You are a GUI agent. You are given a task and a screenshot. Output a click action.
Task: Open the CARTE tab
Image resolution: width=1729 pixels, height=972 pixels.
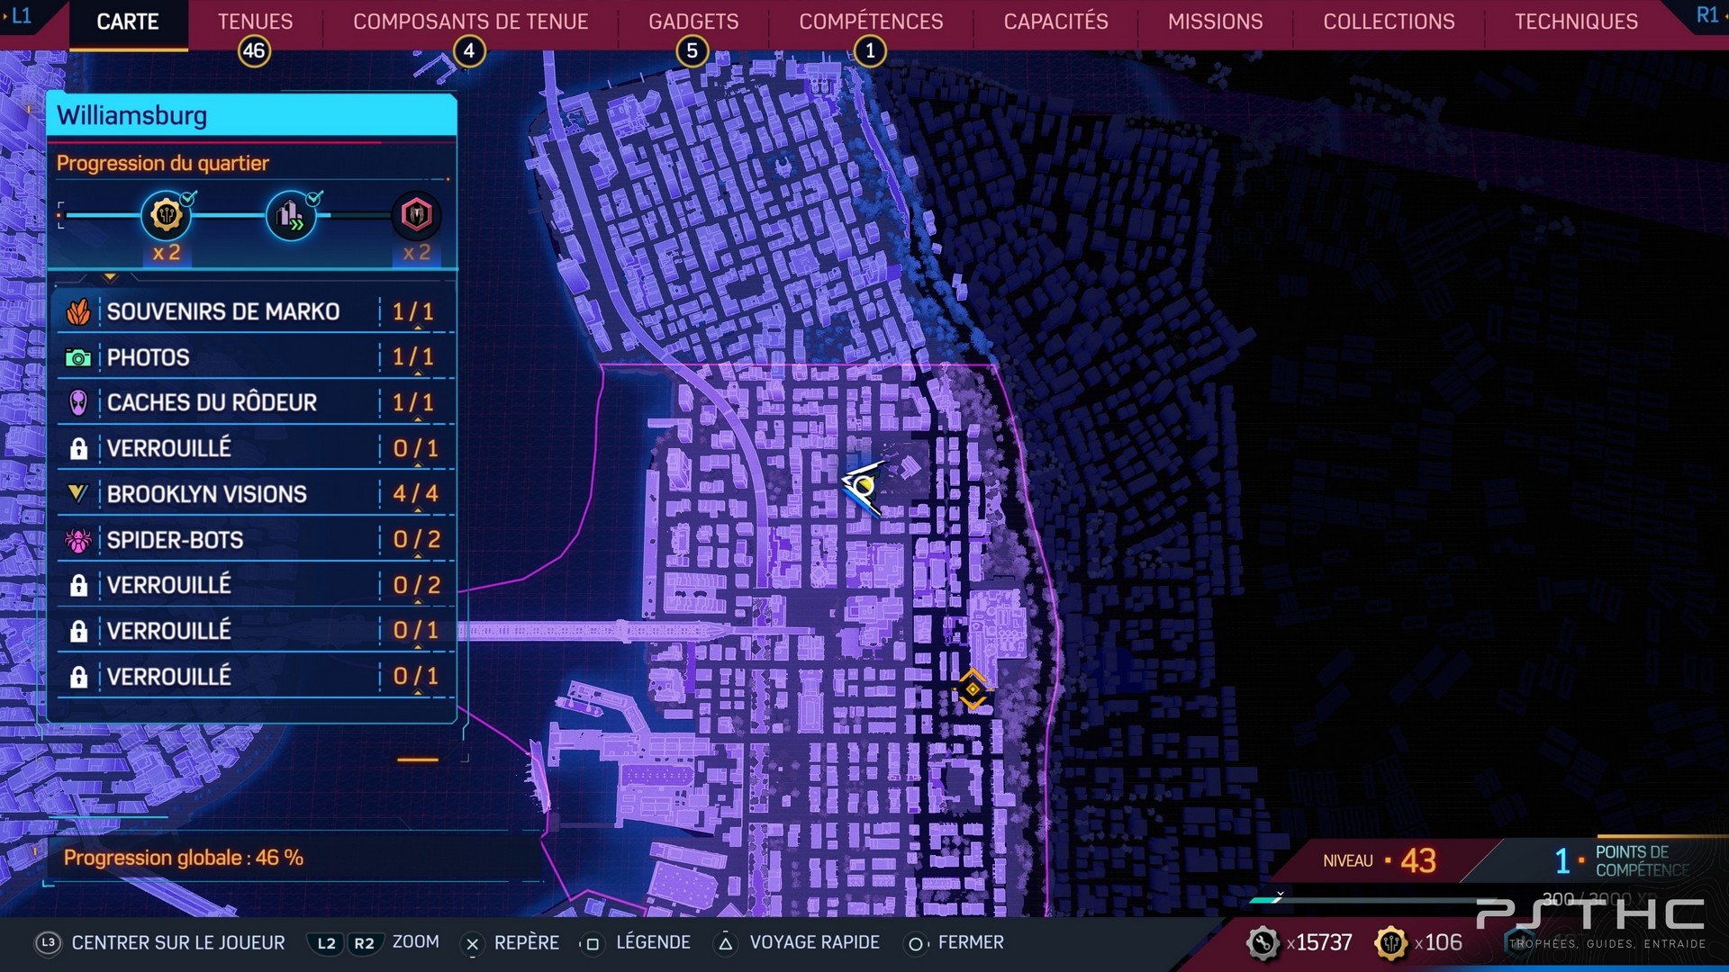point(128,22)
